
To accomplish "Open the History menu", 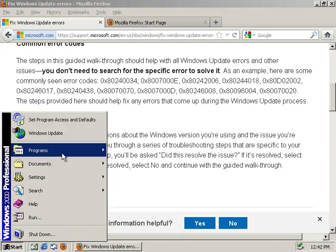I will point(54,12).
